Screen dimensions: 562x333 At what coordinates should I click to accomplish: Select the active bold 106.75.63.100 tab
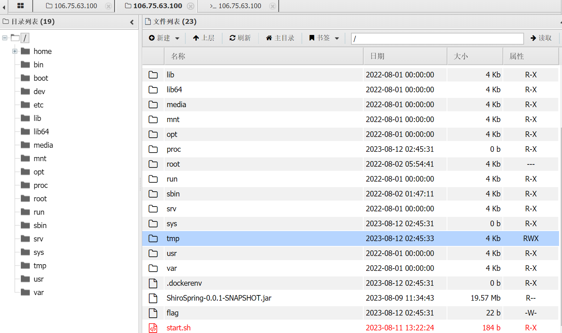[x=153, y=6]
